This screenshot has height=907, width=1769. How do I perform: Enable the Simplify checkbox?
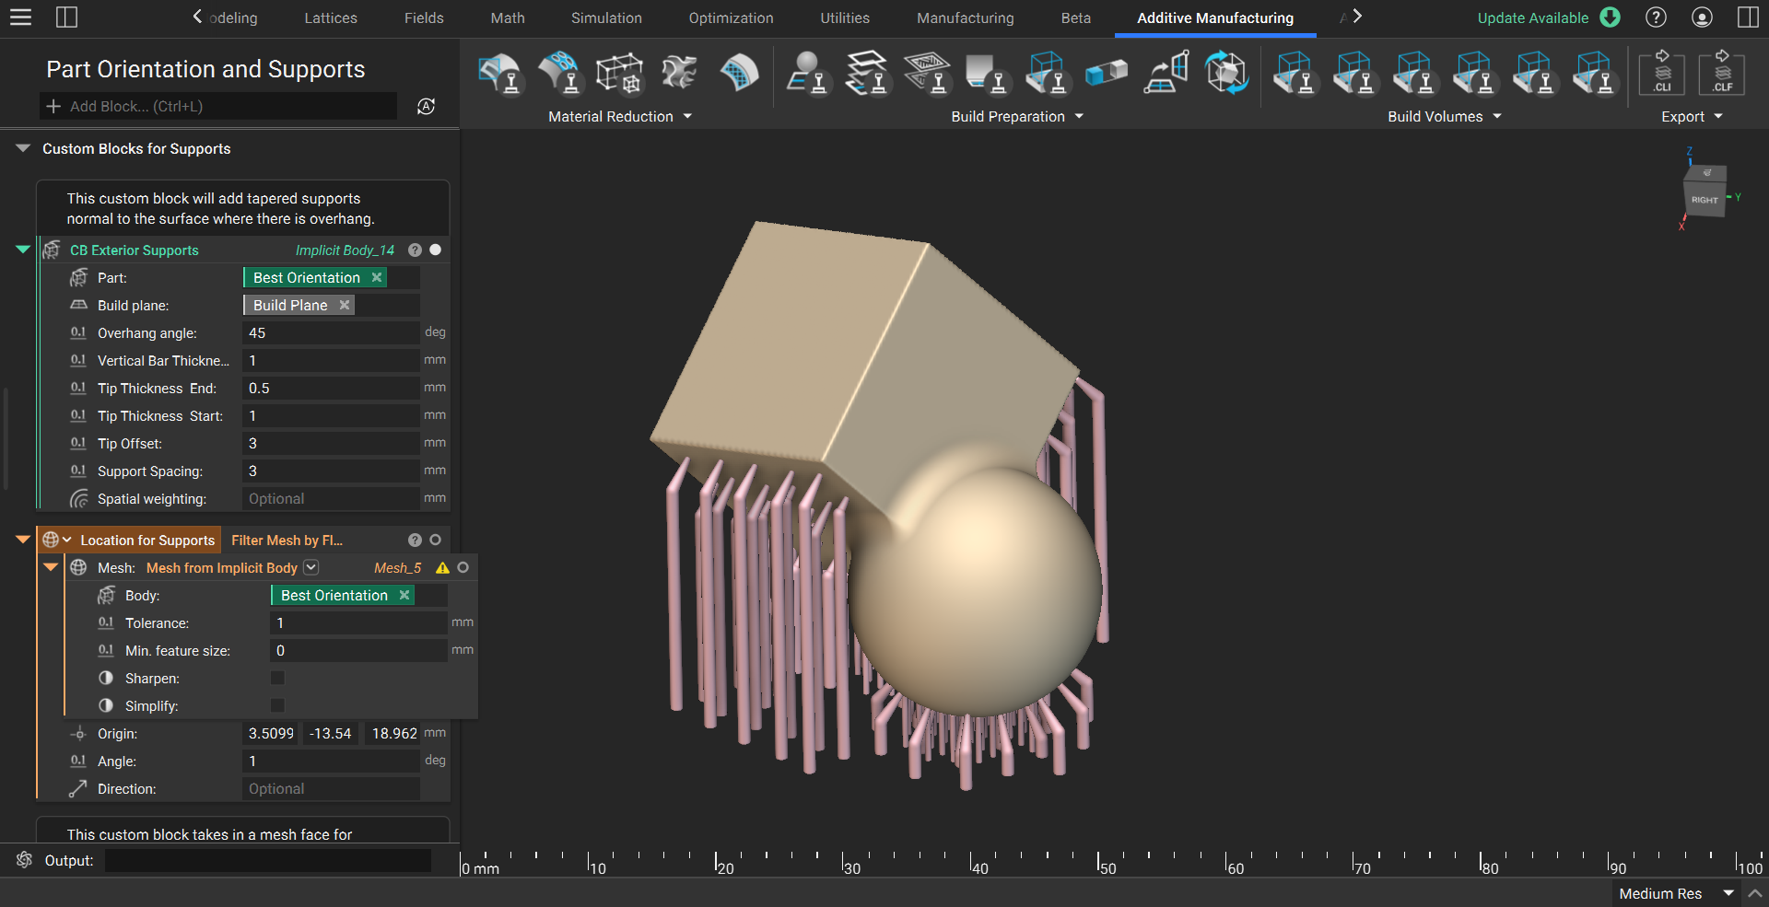tap(277, 705)
